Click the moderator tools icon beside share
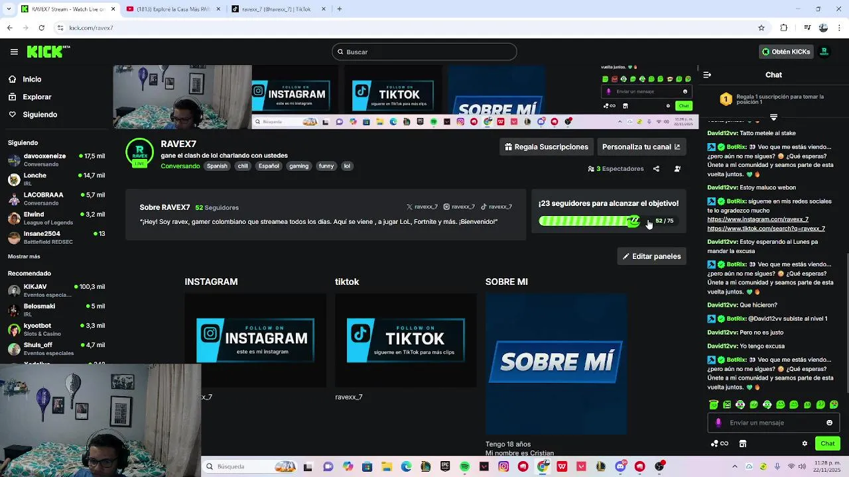849x477 pixels. point(677,169)
